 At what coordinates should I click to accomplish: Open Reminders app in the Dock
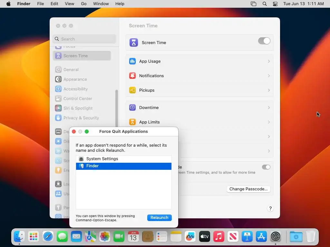[162, 237]
